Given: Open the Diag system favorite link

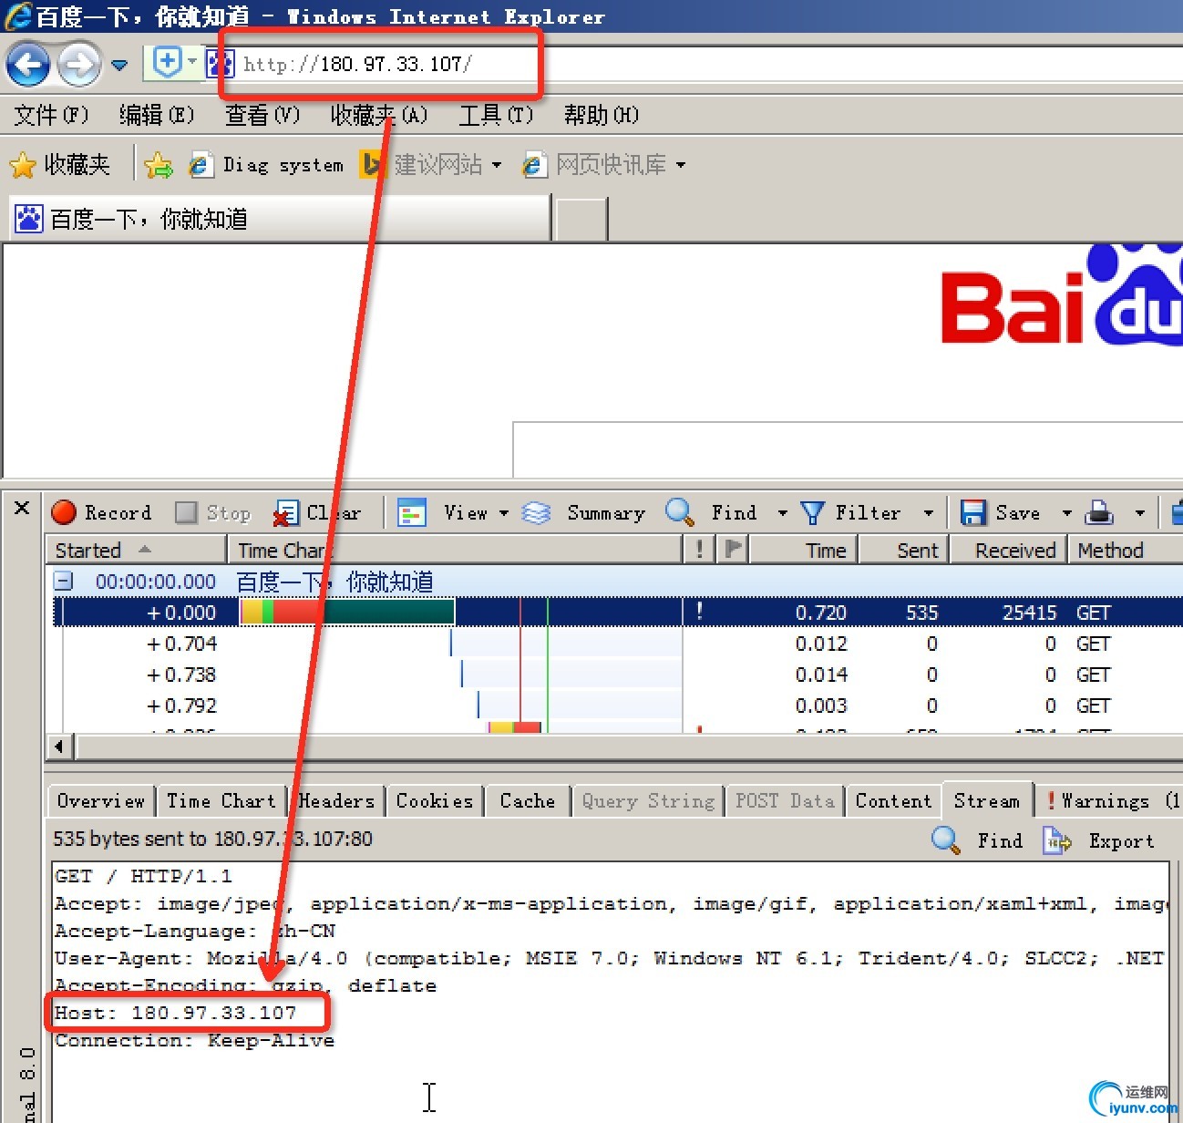Looking at the screenshot, I should (x=266, y=165).
